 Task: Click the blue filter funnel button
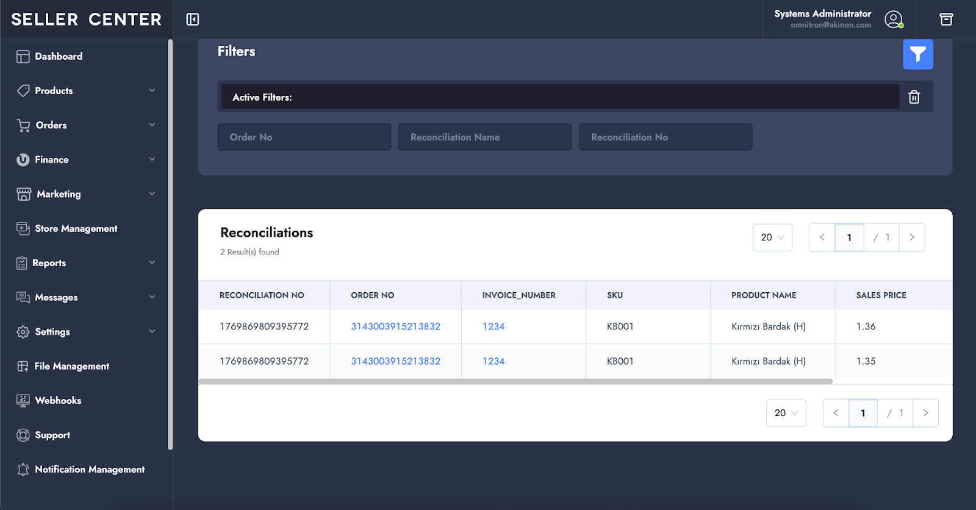pos(917,55)
